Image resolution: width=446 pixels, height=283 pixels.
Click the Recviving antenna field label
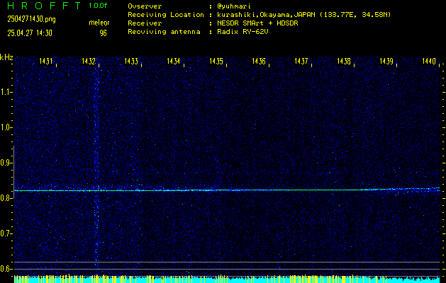pos(164,32)
